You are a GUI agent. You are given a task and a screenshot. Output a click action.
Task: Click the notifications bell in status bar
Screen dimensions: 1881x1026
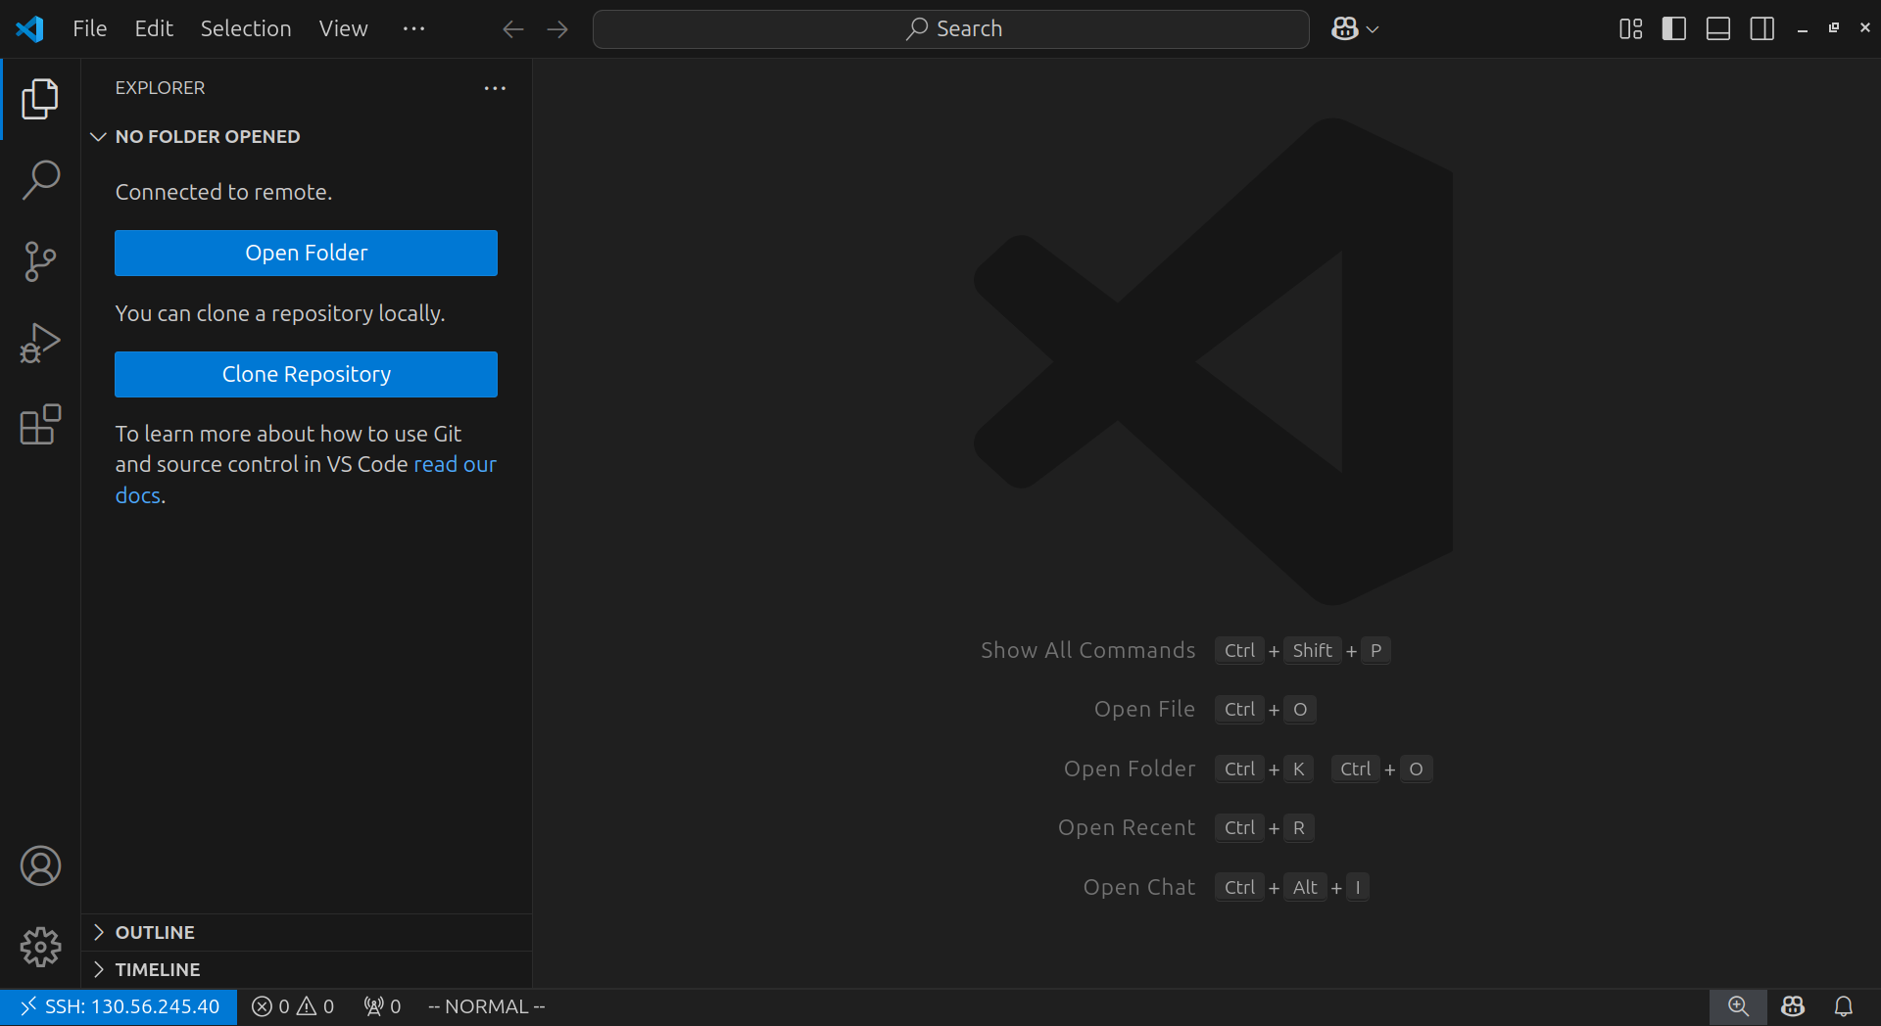point(1843,1006)
